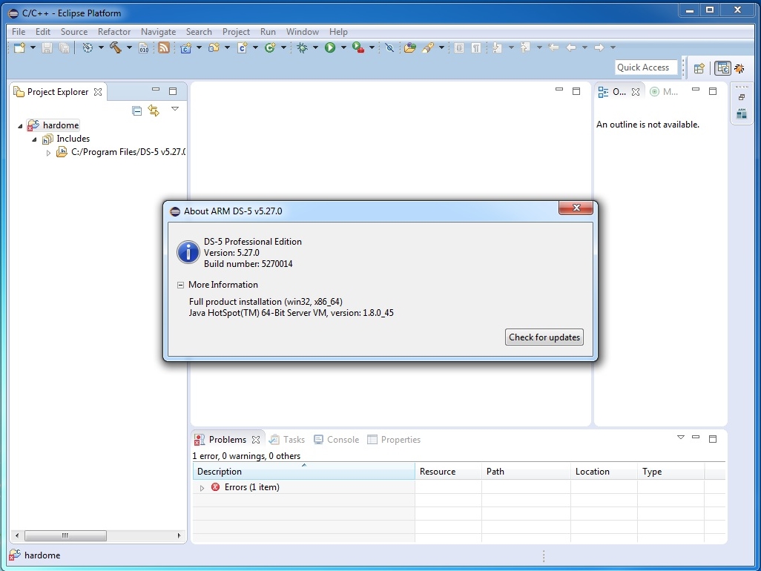The image size is (761, 571).
Task: Open the File menu
Action: pos(19,32)
